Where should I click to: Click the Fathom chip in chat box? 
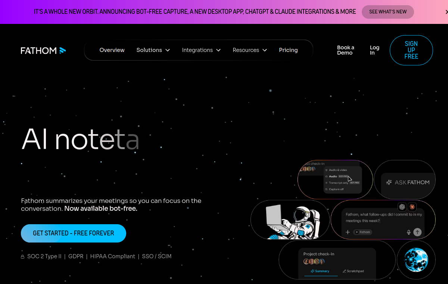[363, 232]
